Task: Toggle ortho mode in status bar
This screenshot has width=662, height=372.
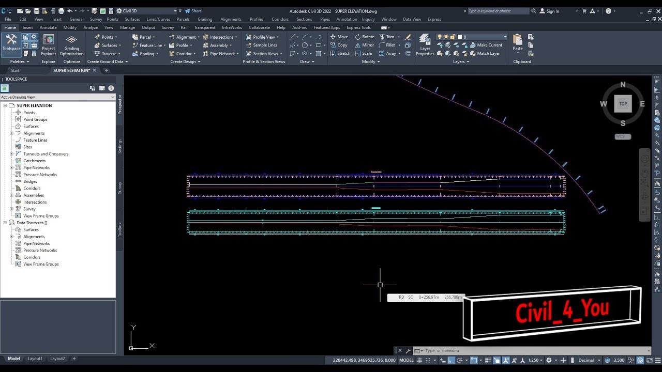Action: coord(451,360)
